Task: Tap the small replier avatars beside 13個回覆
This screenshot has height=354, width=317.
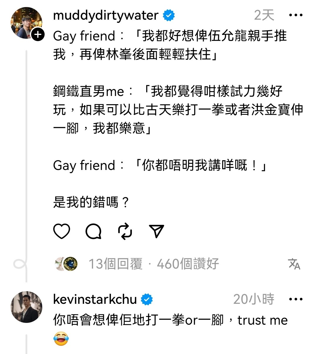Action: pos(66,264)
